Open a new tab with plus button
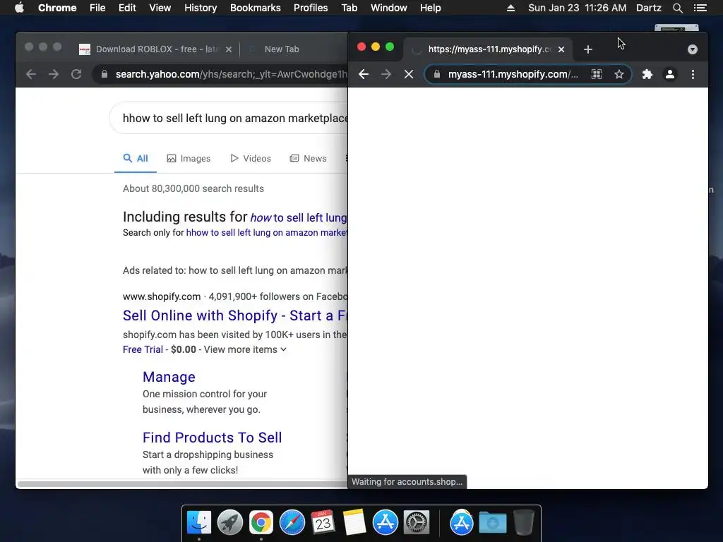This screenshot has width=723, height=542. tap(588, 49)
